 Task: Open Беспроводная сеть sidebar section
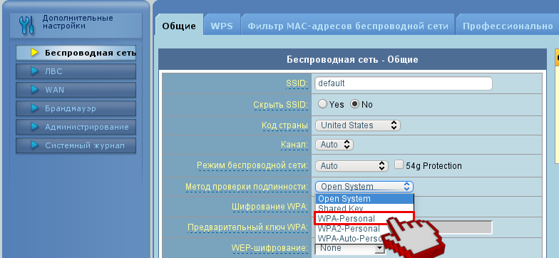click(76, 53)
